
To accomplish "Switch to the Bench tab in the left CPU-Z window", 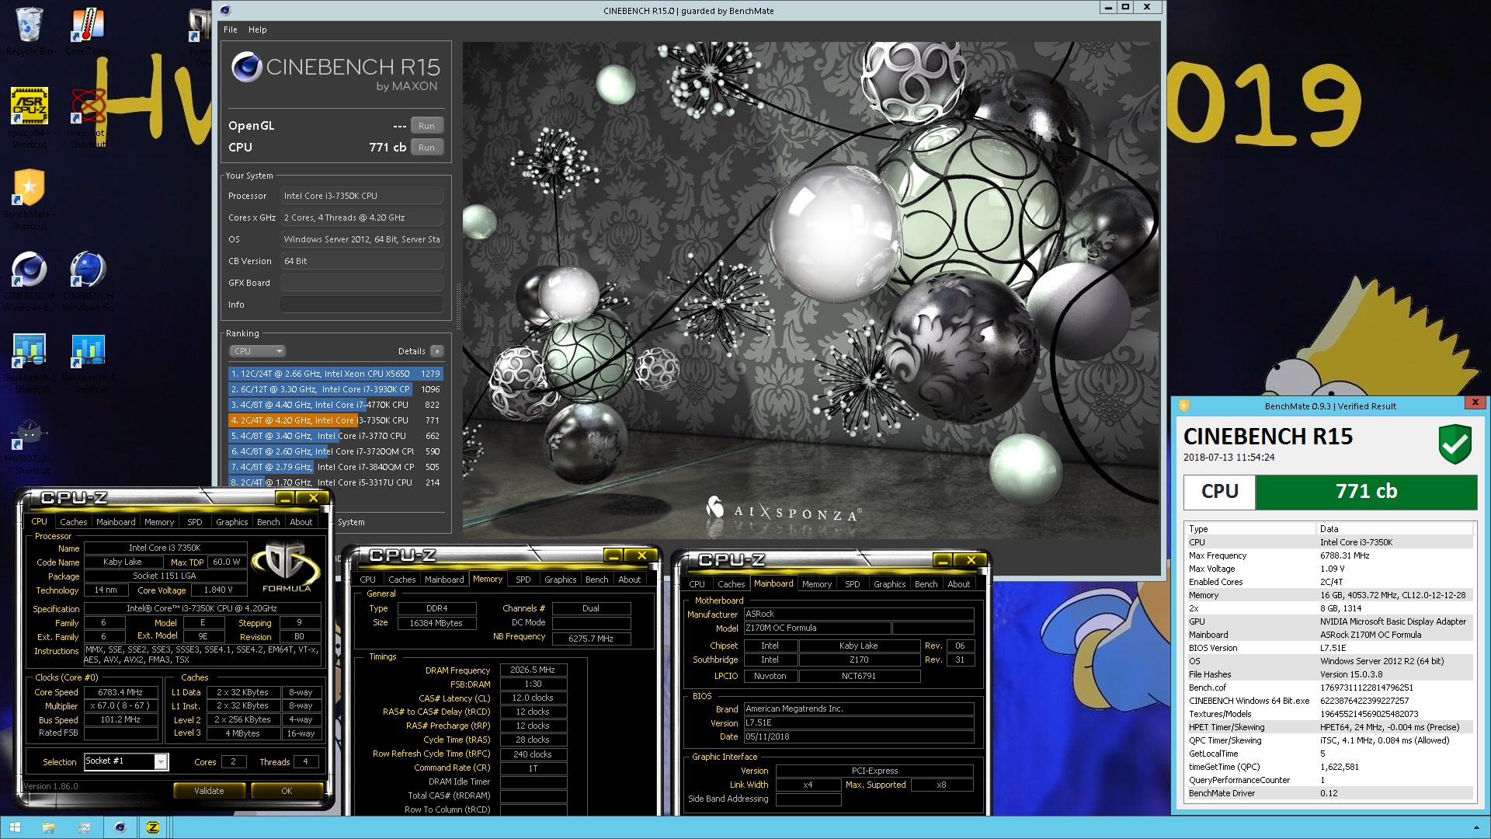I will [268, 522].
